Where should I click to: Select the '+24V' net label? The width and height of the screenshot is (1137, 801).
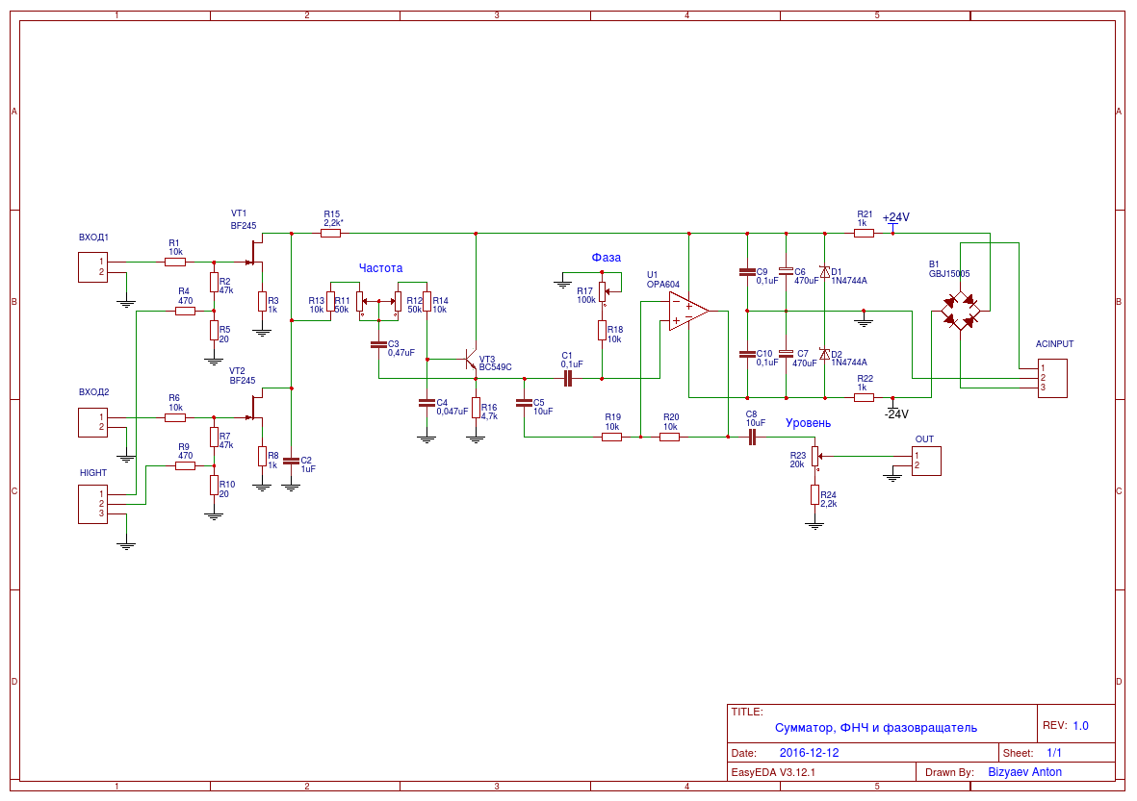point(896,217)
